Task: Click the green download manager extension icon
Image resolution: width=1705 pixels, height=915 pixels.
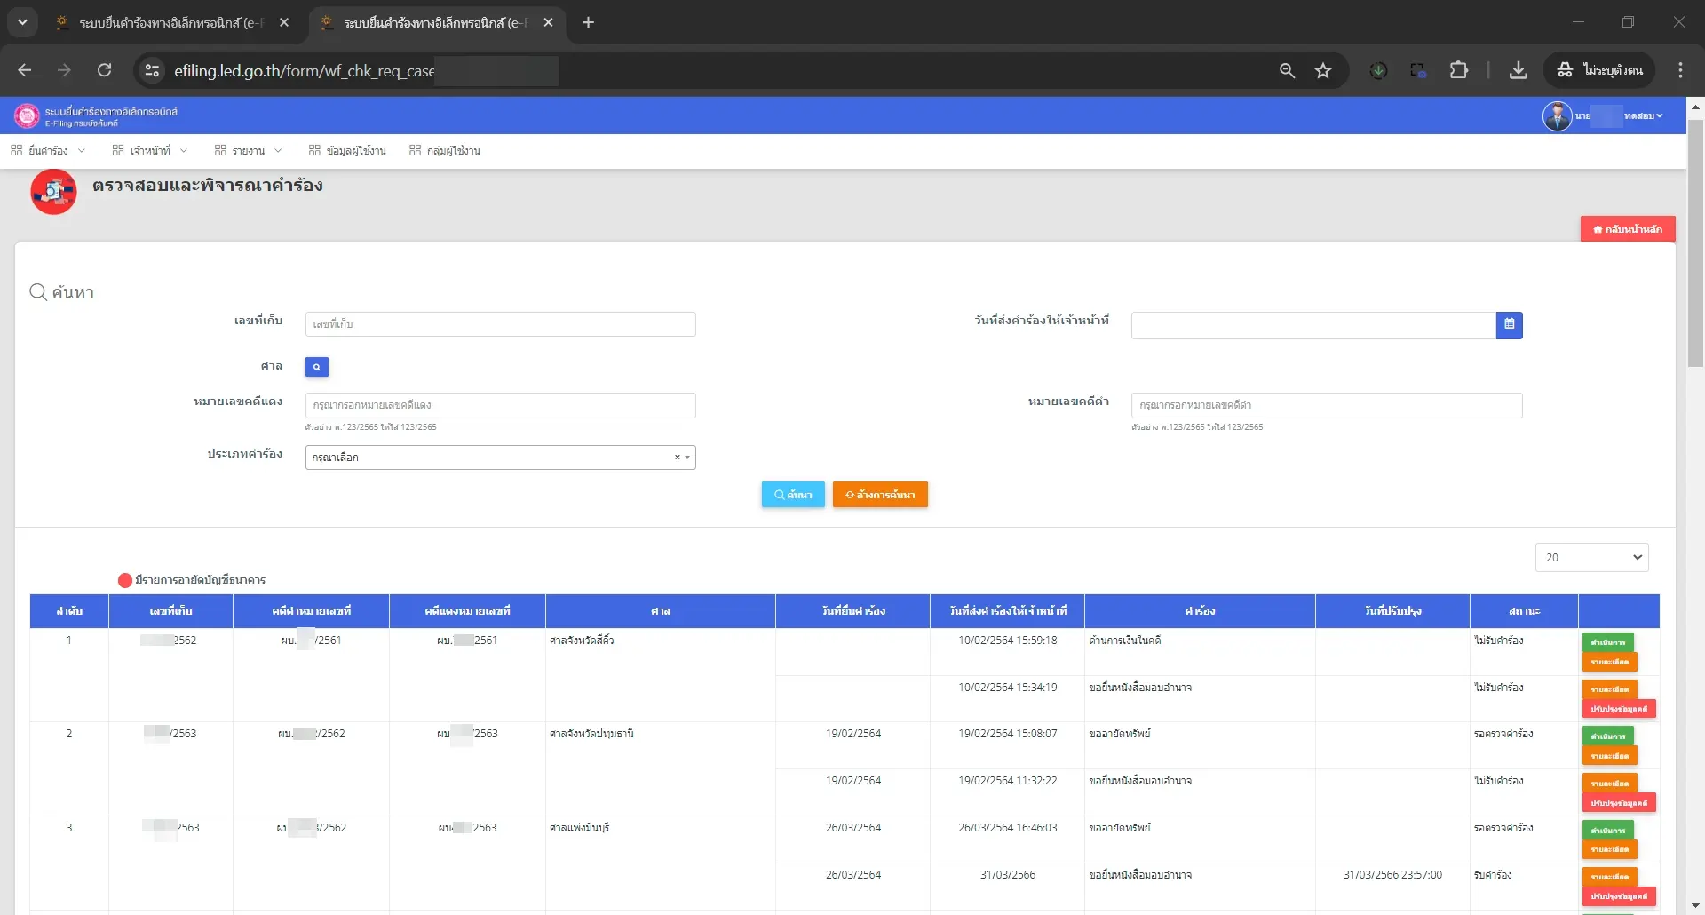Action: 1378,70
